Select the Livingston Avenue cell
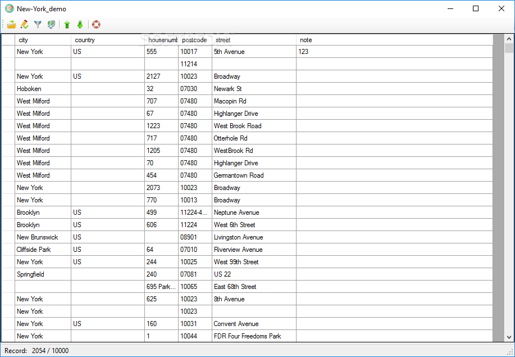This screenshot has height=357, width=515. (254, 237)
